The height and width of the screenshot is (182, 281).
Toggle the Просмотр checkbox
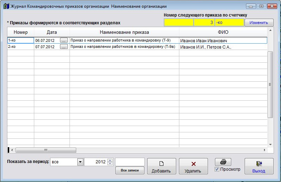point(217,169)
